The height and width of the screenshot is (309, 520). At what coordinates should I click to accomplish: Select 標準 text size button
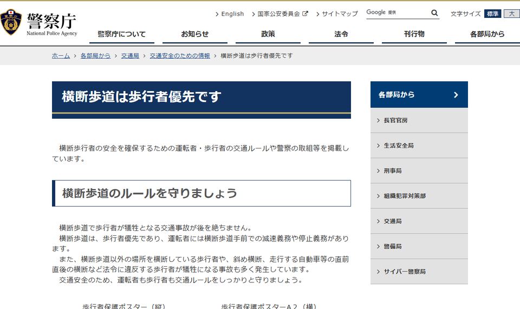492,14
